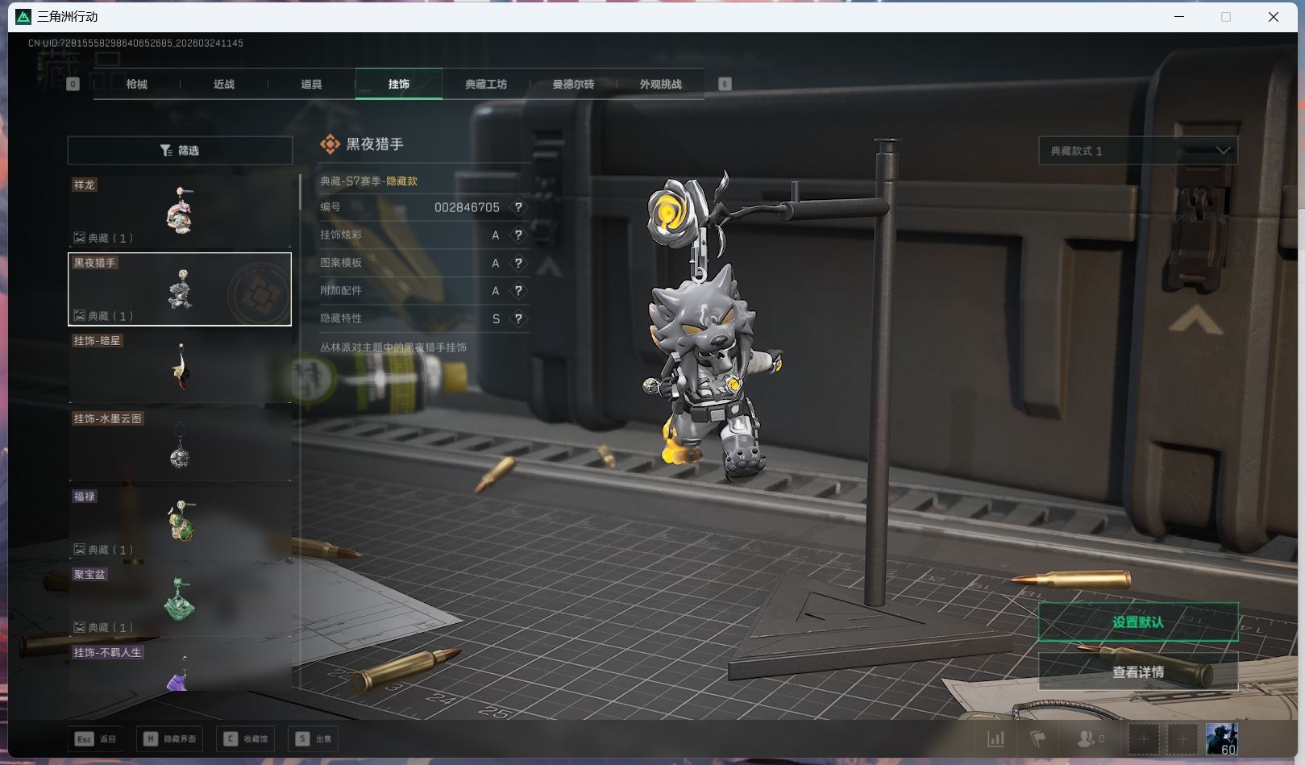Open help icon for 图案模板 row

(x=518, y=263)
